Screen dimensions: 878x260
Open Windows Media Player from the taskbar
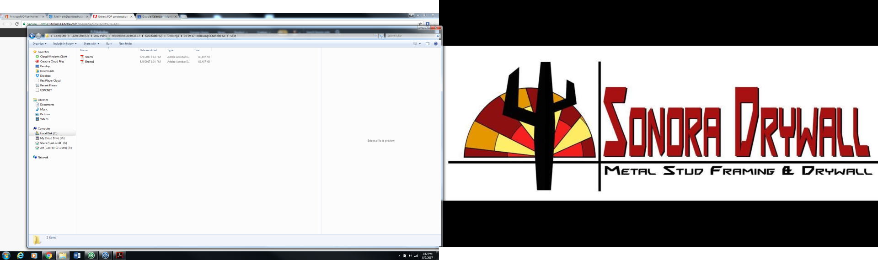(34, 255)
